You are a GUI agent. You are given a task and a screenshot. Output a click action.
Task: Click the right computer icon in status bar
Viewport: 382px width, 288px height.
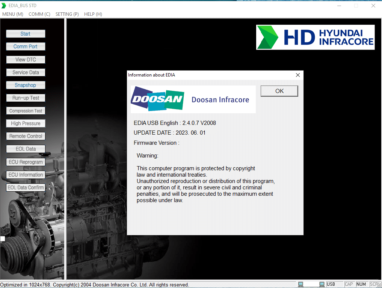[322, 284]
